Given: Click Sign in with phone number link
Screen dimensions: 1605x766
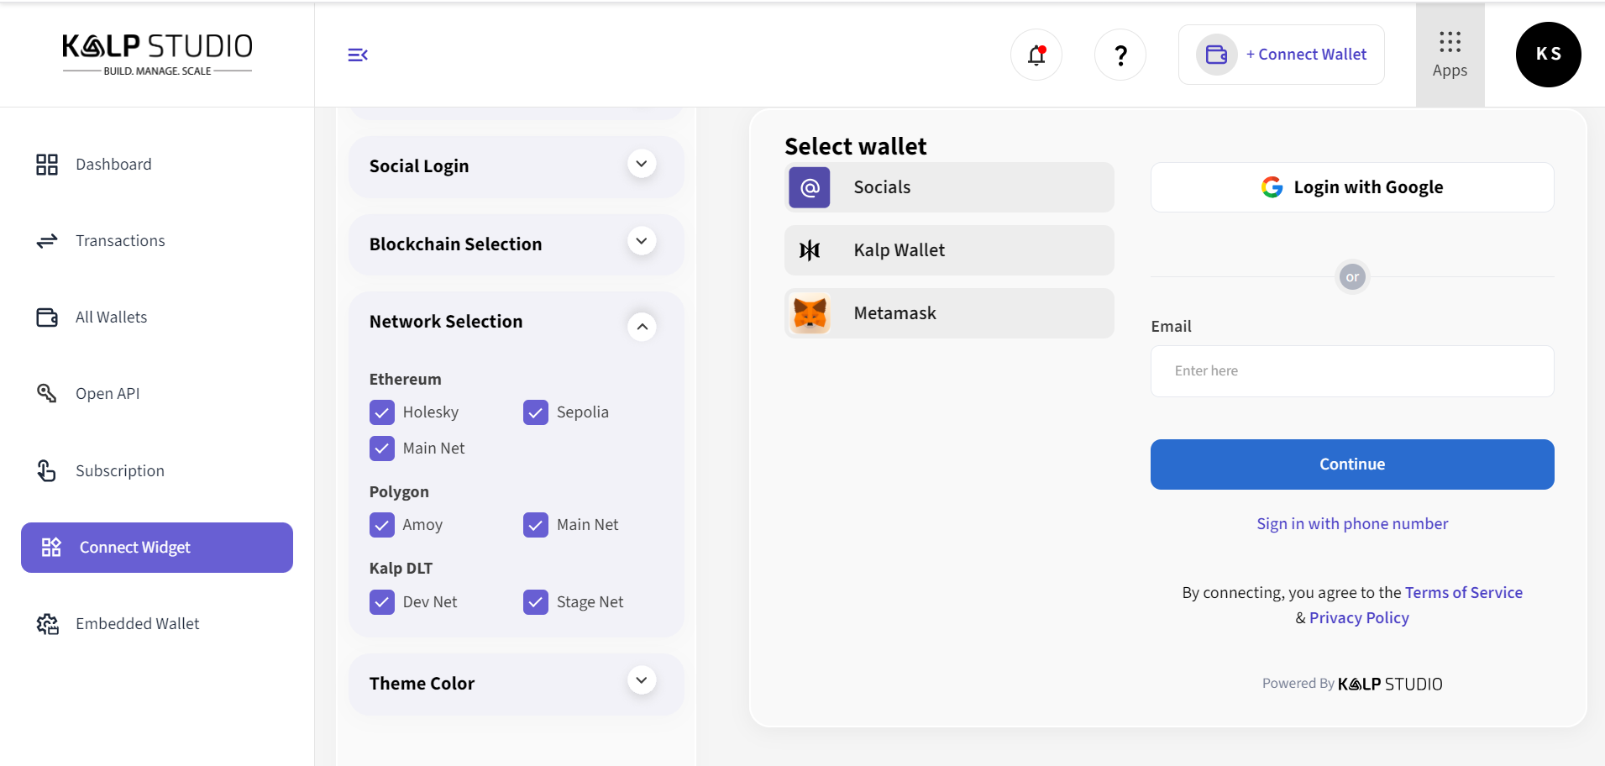Looking at the screenshot, I should click(1352, 524).
